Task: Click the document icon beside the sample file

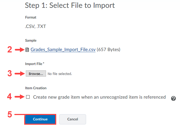Action: pos(27,50)
